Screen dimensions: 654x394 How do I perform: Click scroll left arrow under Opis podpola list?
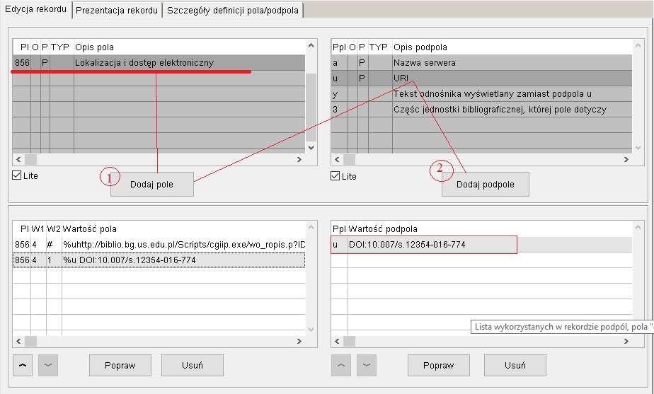pos(337,159)
